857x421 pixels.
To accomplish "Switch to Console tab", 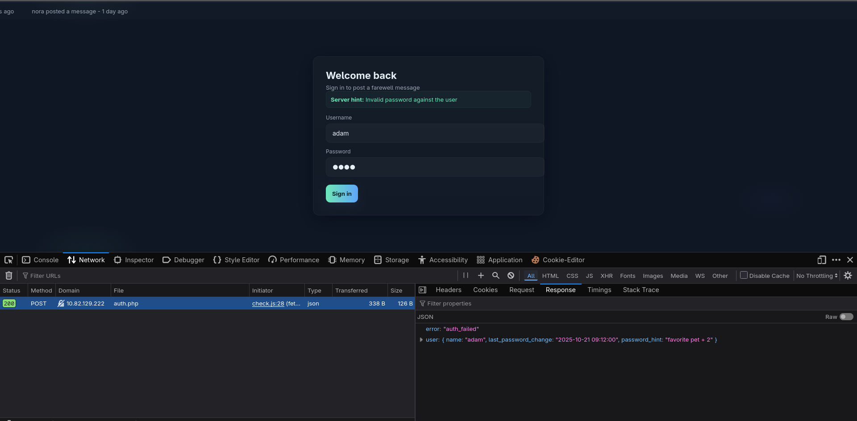I will (41, 260).
